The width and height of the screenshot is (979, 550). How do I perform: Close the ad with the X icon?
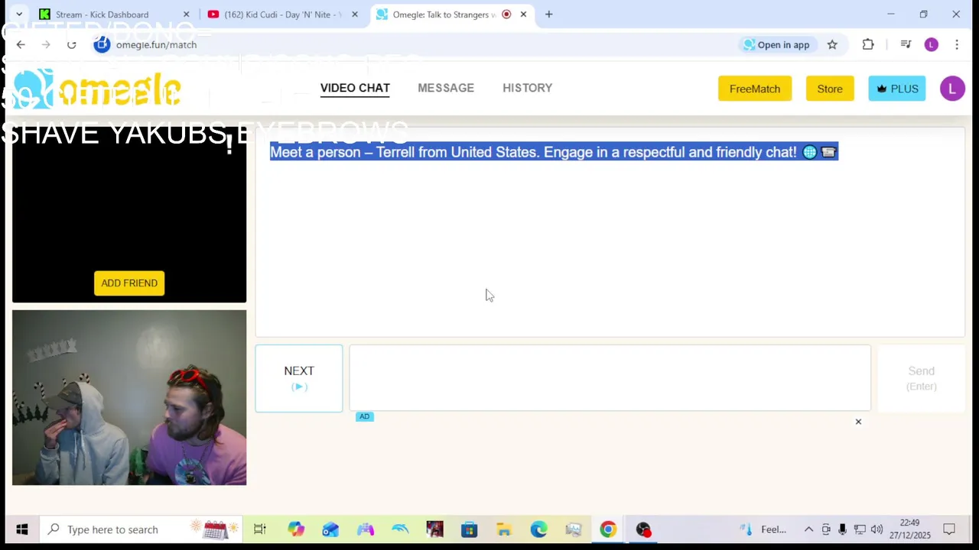pyautogui.click(x=858, y=422)
